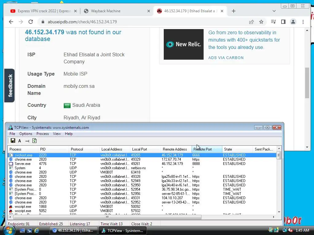Click the 1:45 AM system clock

pos(302,230)
